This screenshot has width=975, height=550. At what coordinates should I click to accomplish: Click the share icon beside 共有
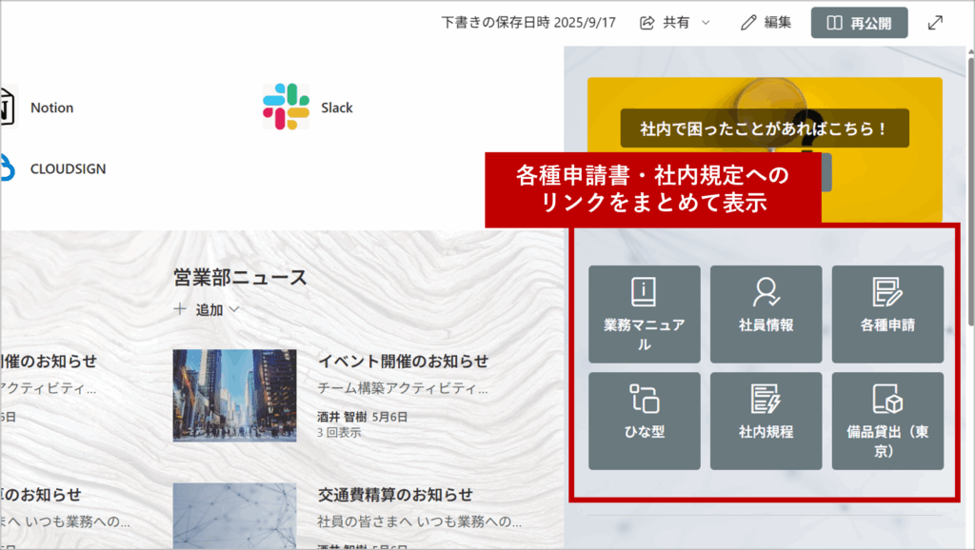[x=647, y=23]
